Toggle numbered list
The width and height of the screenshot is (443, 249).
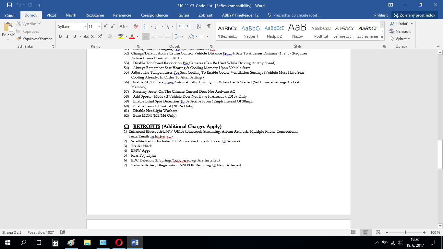tap(157, 26)
